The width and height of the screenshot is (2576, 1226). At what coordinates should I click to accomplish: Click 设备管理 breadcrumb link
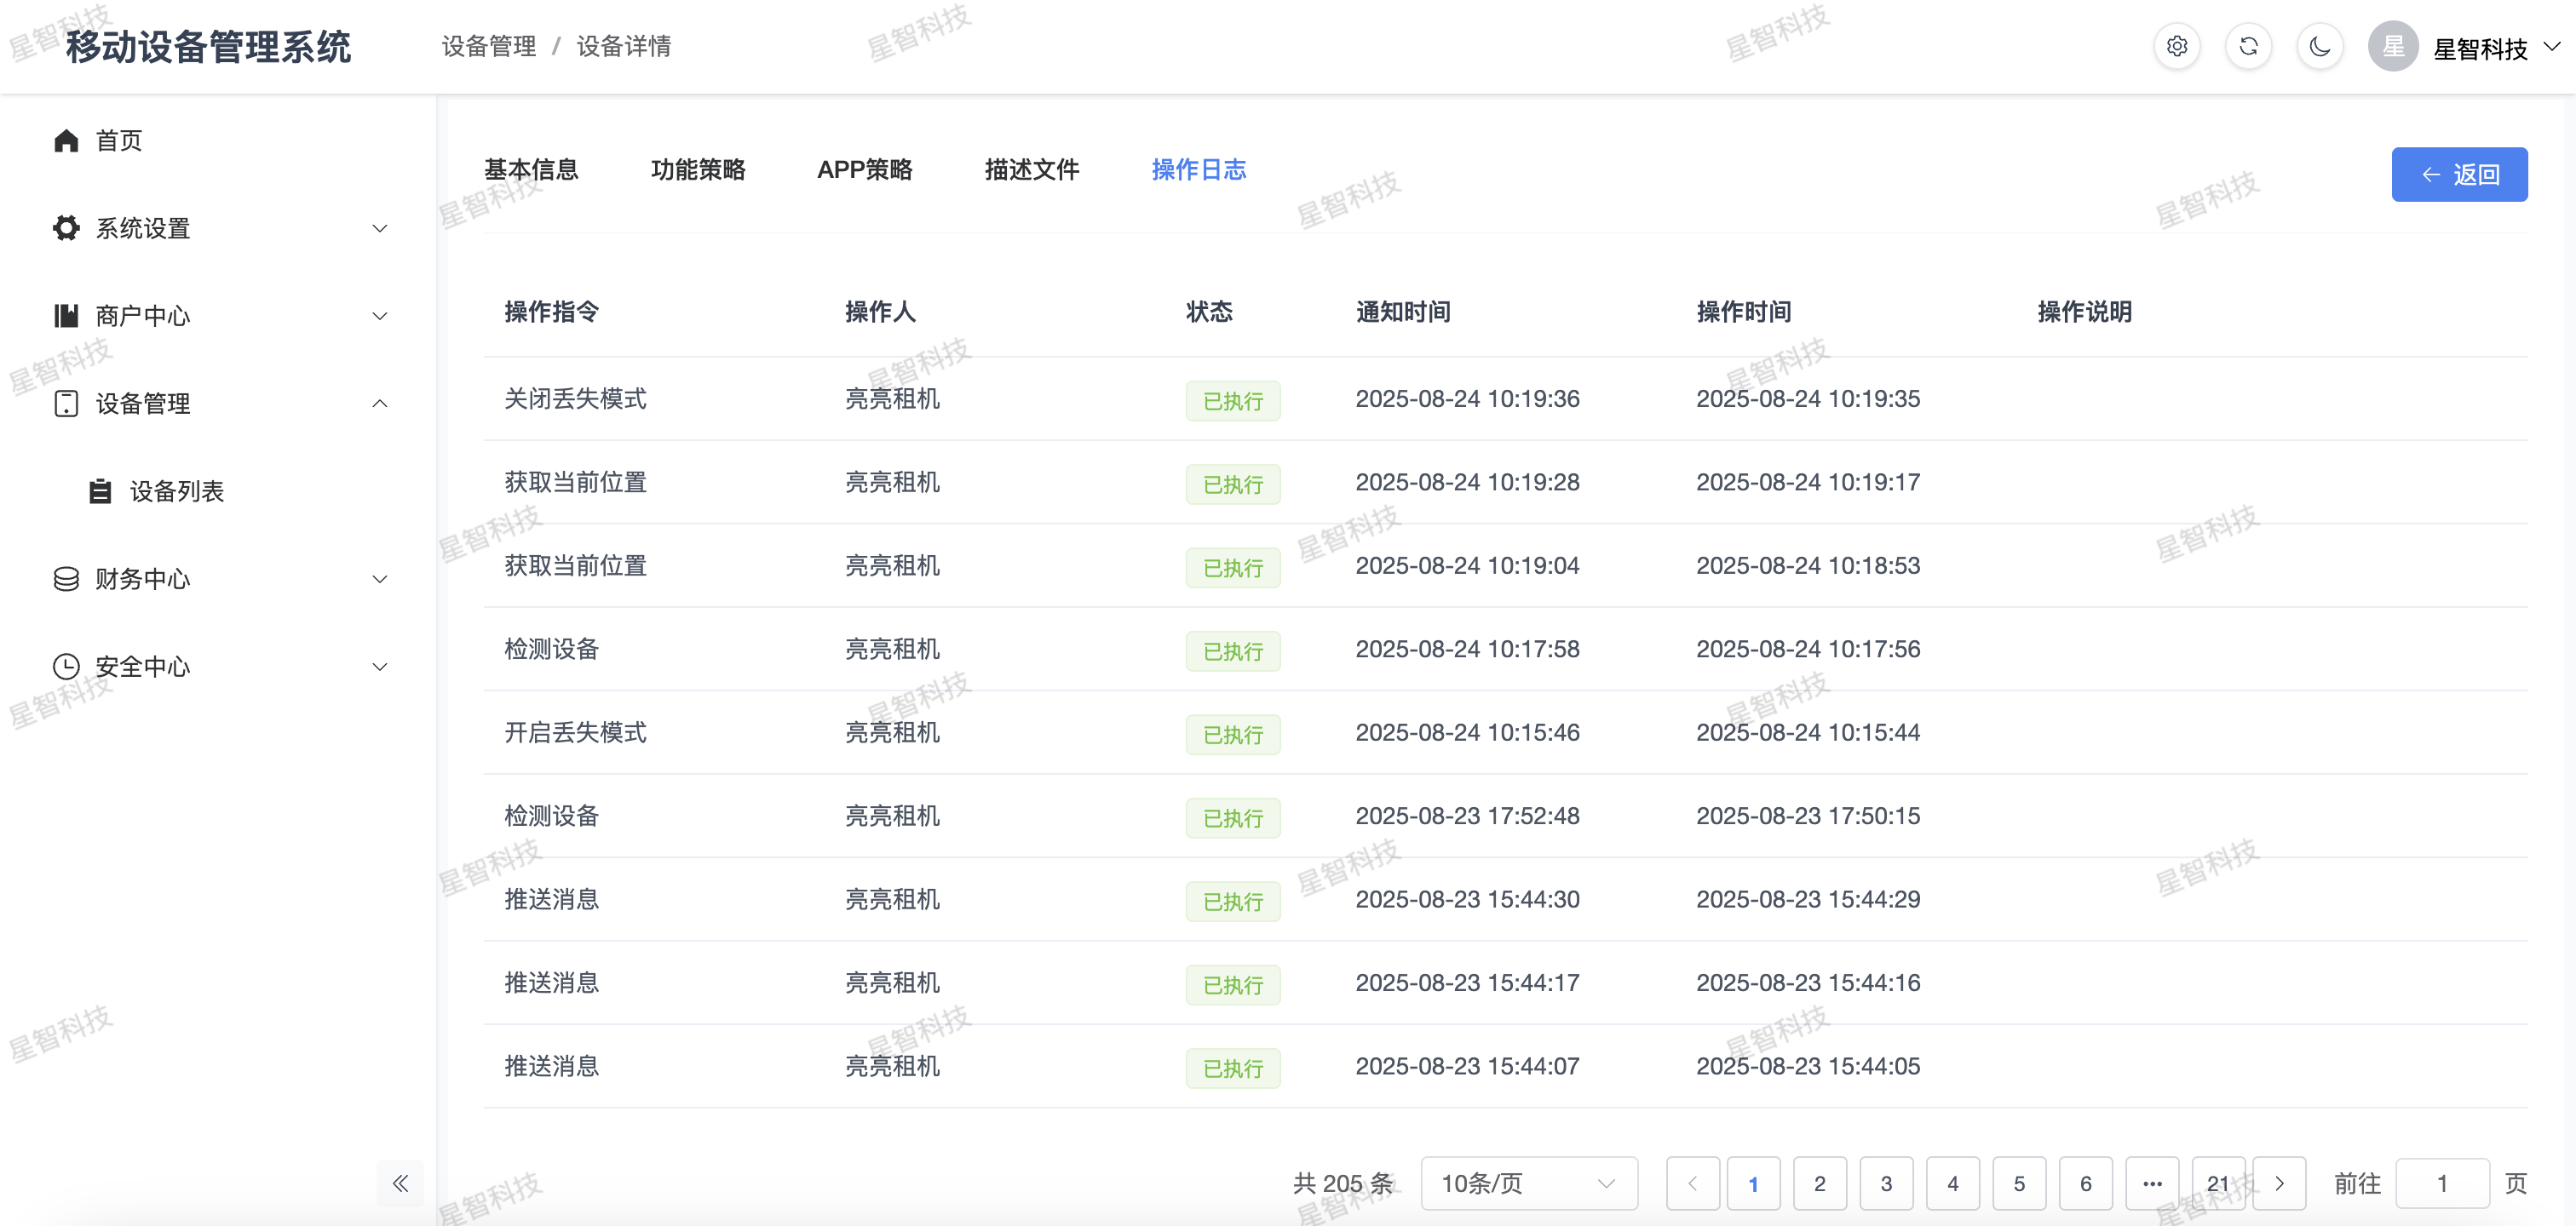(489, 47)
